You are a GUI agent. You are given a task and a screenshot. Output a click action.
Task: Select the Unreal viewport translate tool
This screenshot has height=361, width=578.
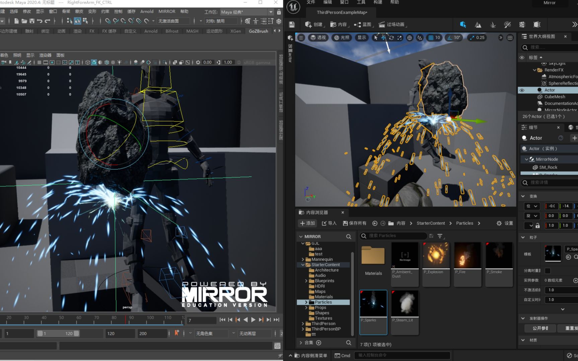[x=383, y=37]
